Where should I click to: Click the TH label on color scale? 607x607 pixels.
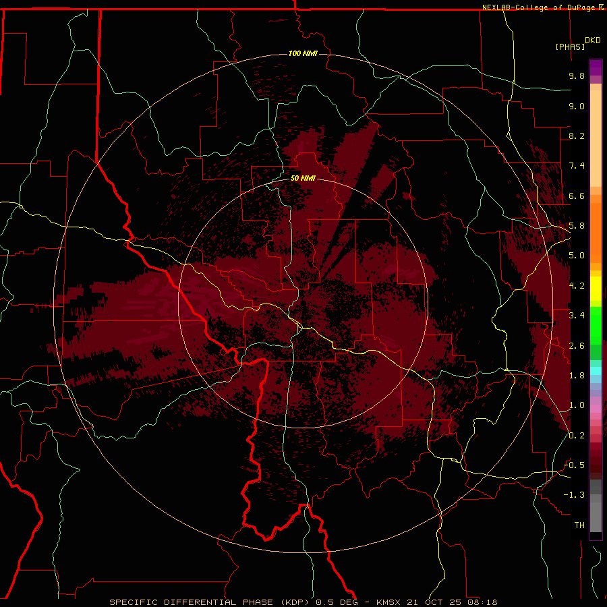click(x=579, y=525)
